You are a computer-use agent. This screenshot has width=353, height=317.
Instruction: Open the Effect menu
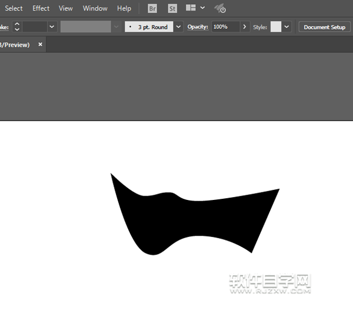[x=41, y=8]
